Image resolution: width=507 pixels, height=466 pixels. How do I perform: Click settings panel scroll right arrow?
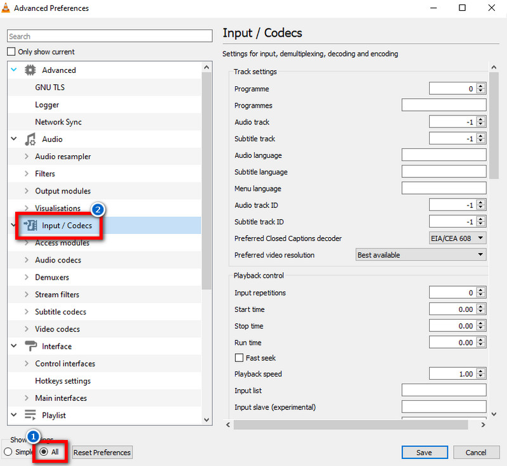[483, 425]
